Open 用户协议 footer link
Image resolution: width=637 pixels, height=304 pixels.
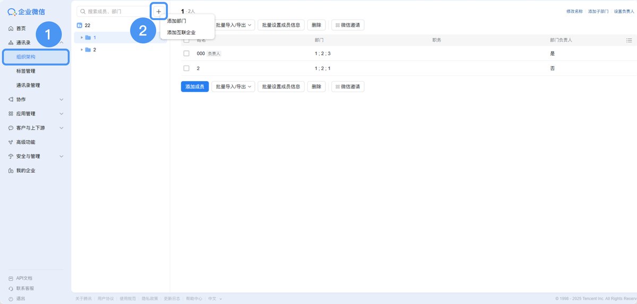(106, 299)
